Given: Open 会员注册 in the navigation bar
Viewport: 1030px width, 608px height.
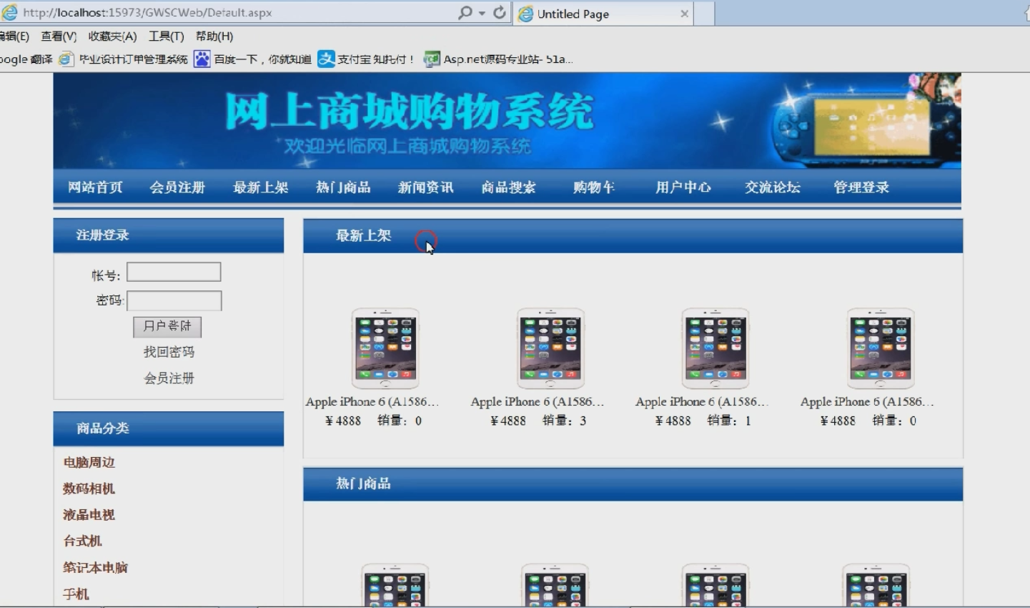Looking at the screenshot, I should tap(177, 187).
